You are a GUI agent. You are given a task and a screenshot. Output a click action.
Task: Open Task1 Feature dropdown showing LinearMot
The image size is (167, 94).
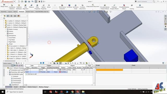click(x=67, y=70)
